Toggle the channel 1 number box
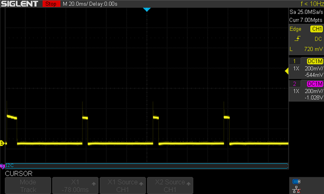The width and height of the screenshot is (324, 194). point(295,61)
